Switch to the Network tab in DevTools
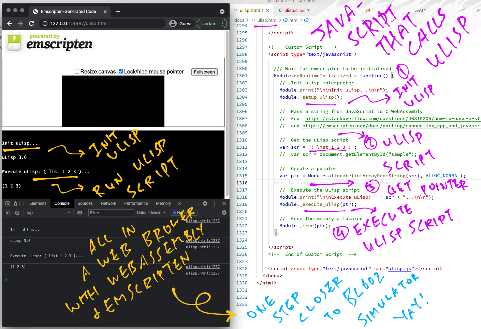This screenshot has height=329, width=481. (108, 203)
